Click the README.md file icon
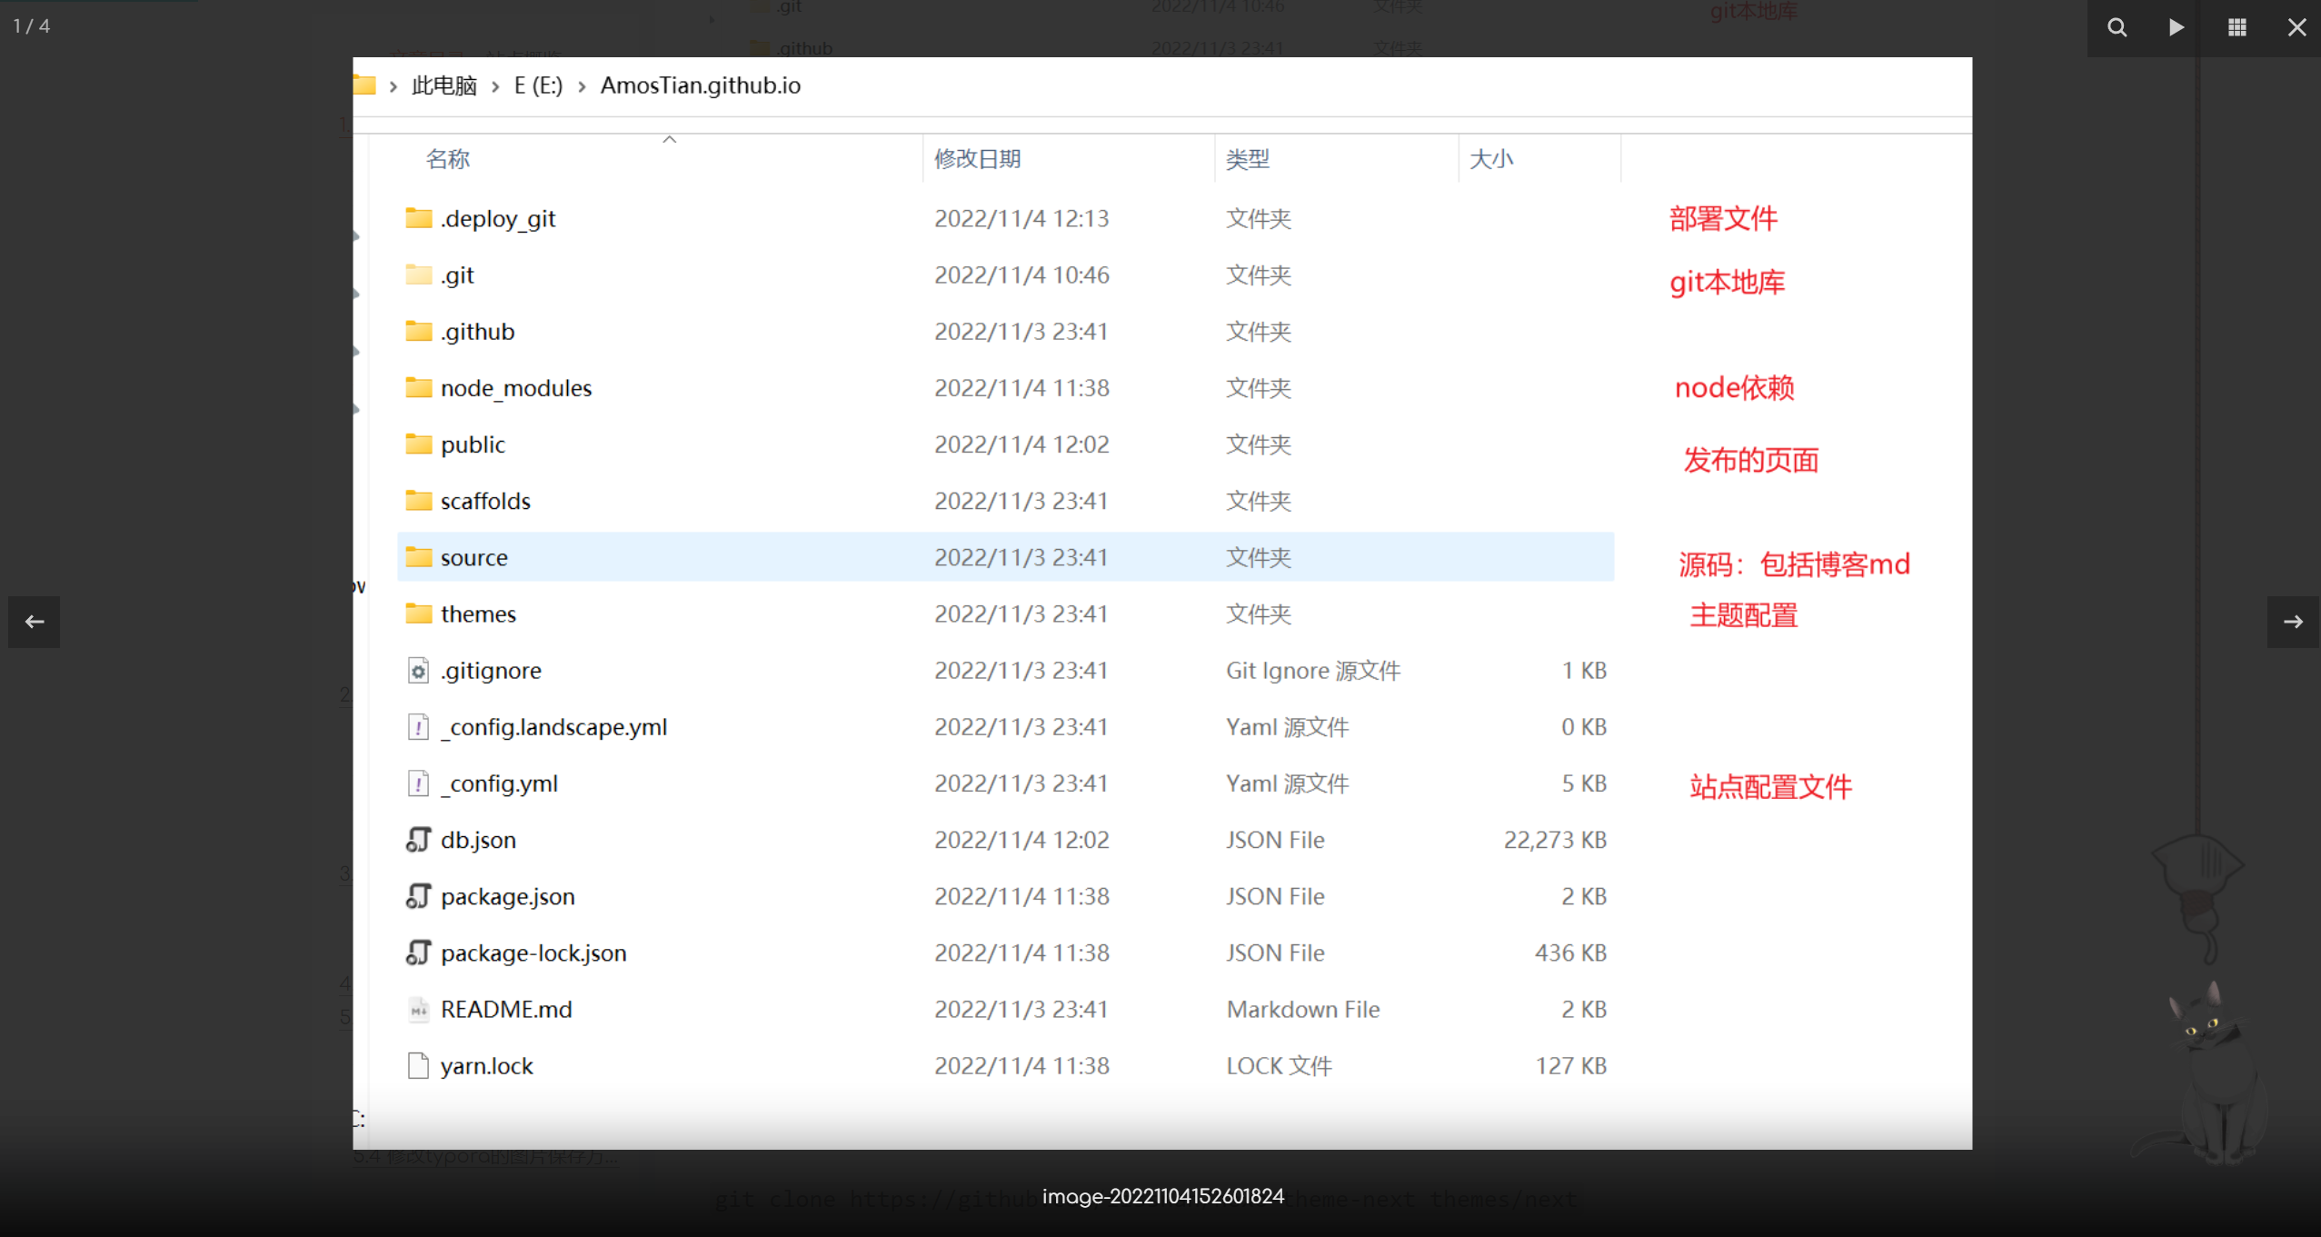 418,1009
